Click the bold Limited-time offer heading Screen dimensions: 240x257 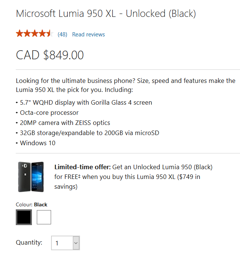coord(83,167)
